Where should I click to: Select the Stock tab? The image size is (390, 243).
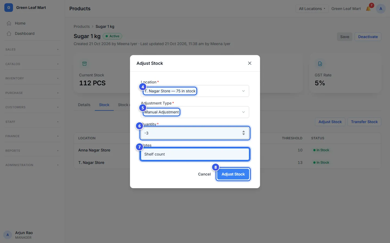tap(104, 105)
